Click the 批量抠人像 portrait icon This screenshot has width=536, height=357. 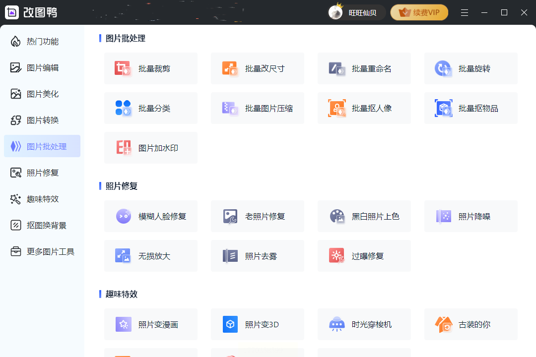336,108
